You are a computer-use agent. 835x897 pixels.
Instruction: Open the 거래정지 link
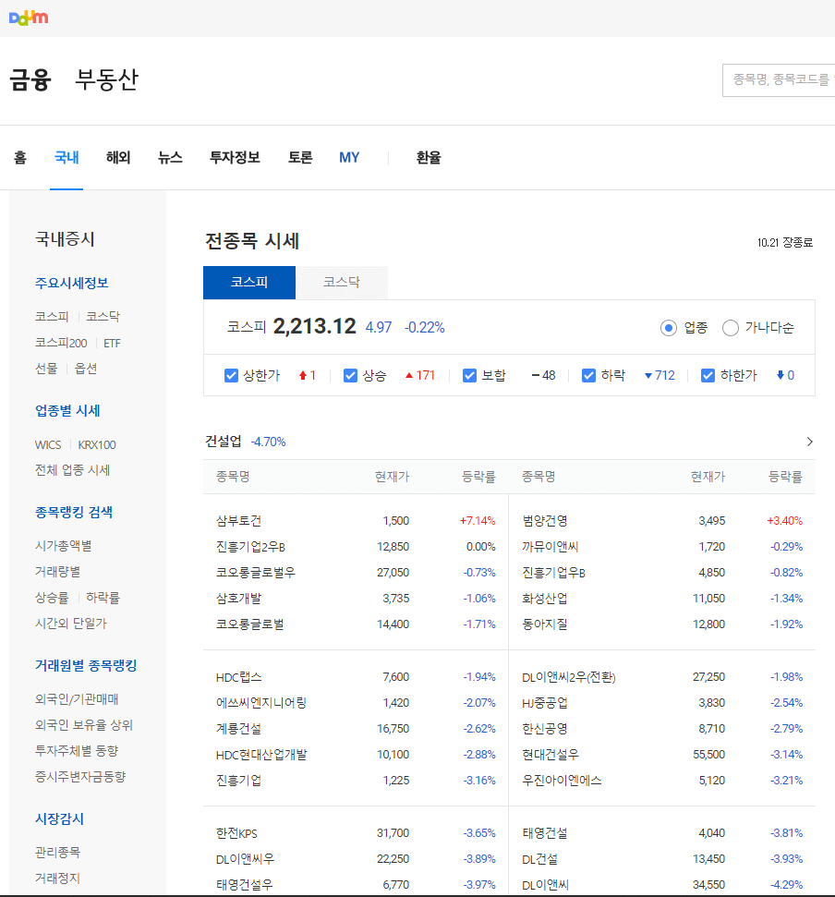tap(57, 879)
